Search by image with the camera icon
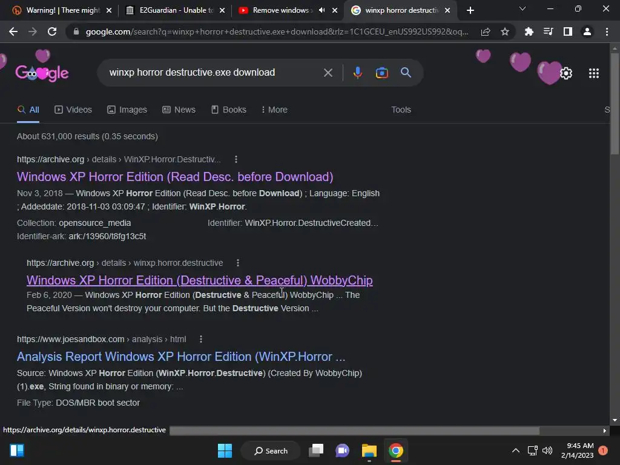 (x=381, y=73)
